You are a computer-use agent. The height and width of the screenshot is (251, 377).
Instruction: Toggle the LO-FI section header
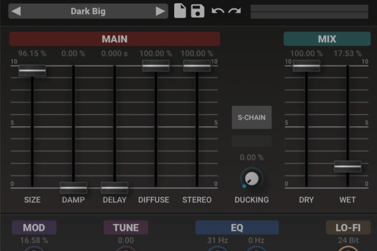pos(348,228)
